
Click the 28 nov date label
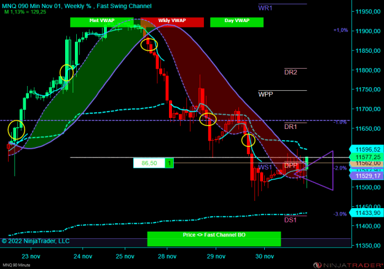pyautogui.click(x=167, y=256)
